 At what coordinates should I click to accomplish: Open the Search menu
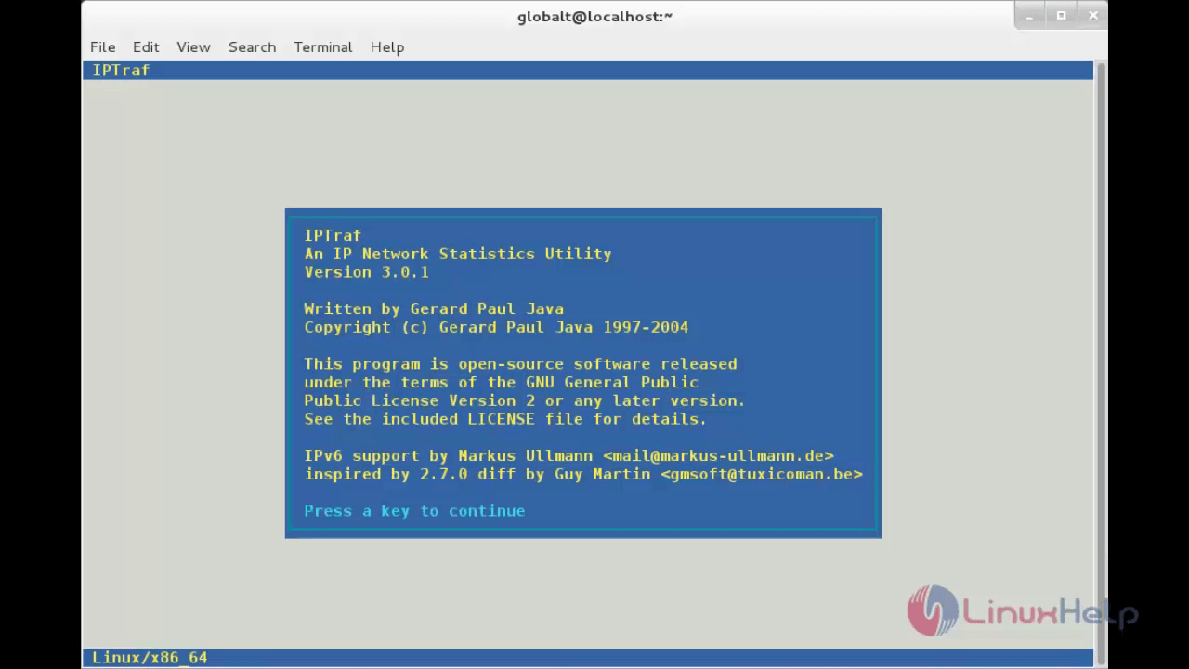252,46
